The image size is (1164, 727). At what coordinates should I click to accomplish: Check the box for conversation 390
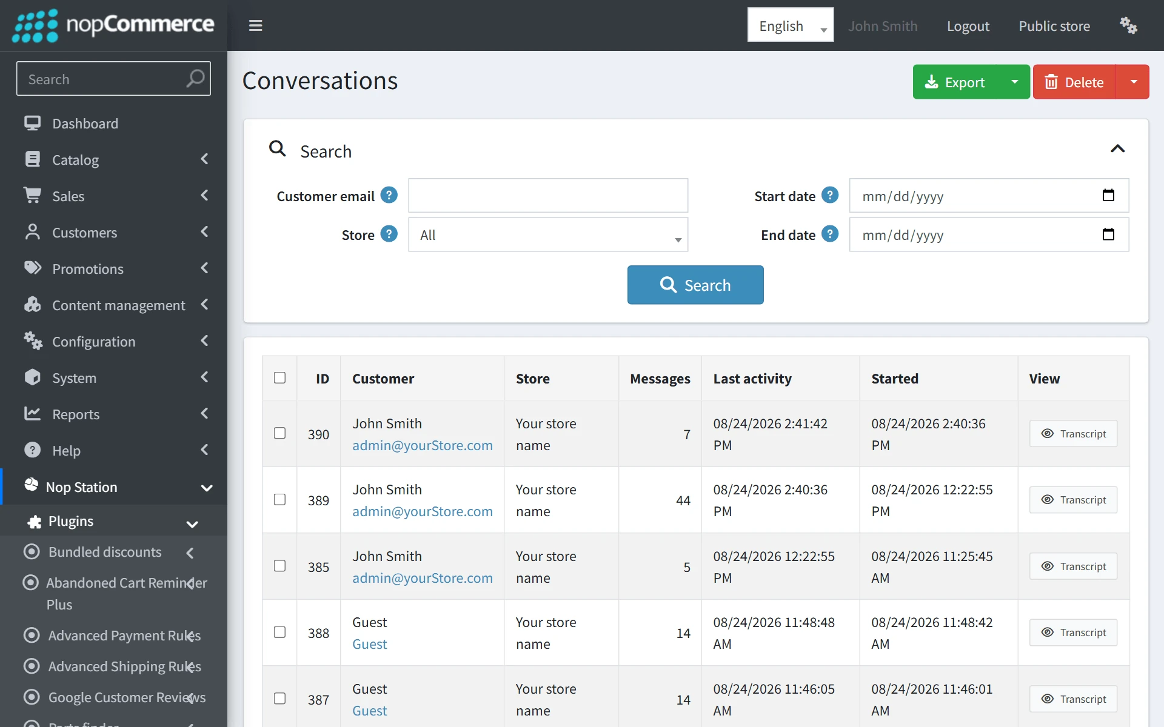[279, 433]
